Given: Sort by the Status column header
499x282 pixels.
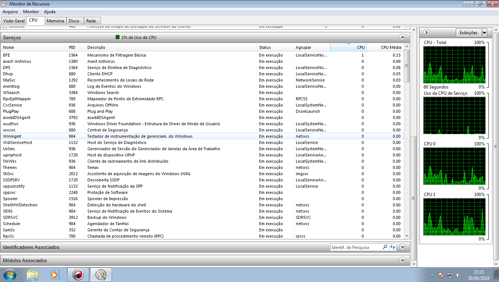Looking at the screenshot, I should tap(275, 47).
